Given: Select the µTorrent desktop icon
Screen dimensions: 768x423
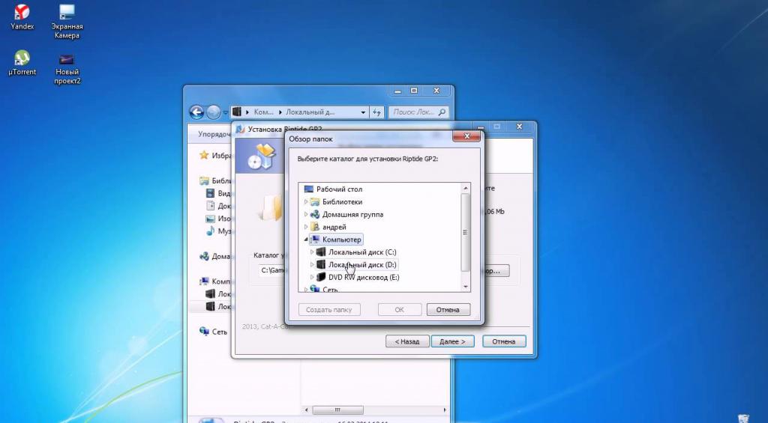Looking at the screenshot, I should click(22, 63).
